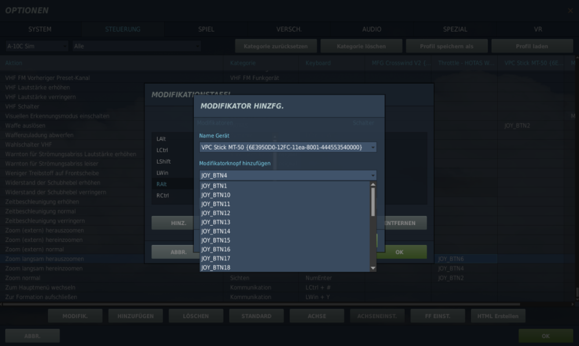Click the MODIFIK. button at bottom
579x346 pixels.
(x=75, y=316)
